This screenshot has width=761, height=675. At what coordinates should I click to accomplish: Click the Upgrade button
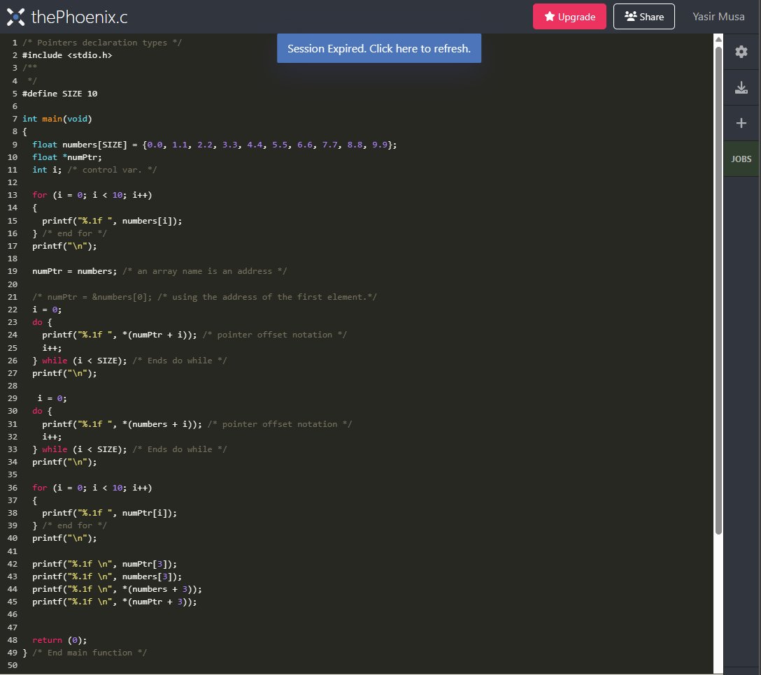click(569, 17)
